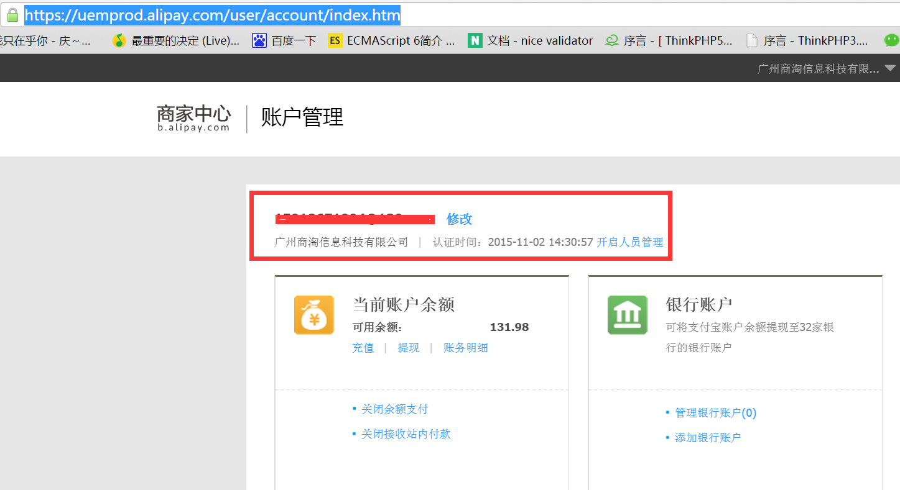Click the 认证时间 date 2015-11-02 14:30:57

(x=540, y=242)
